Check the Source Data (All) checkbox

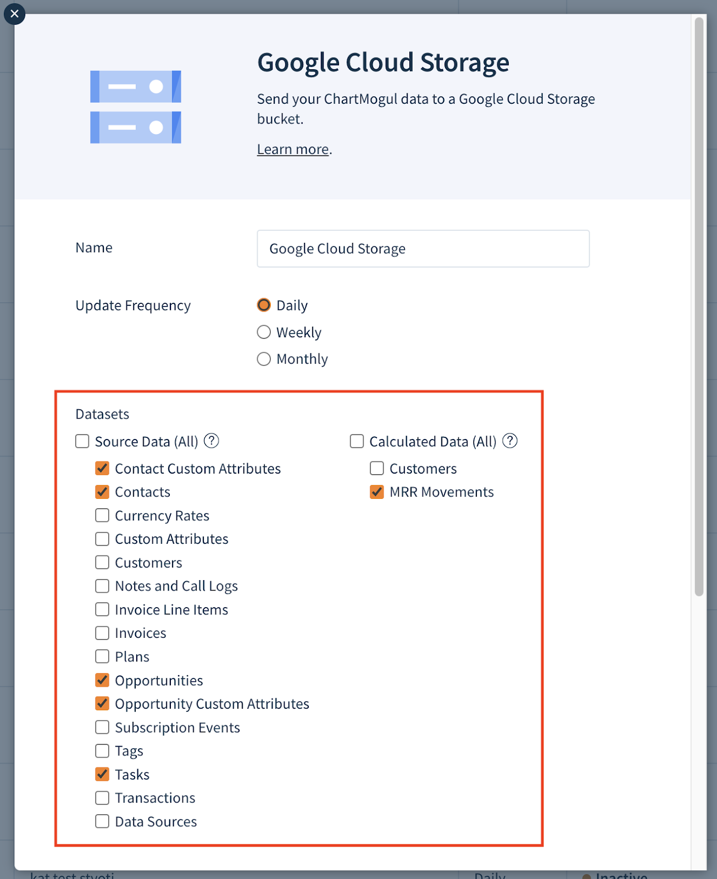coord(82,441)
